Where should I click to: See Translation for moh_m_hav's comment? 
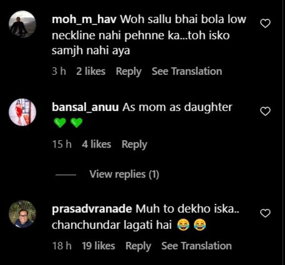click(187, 71)
